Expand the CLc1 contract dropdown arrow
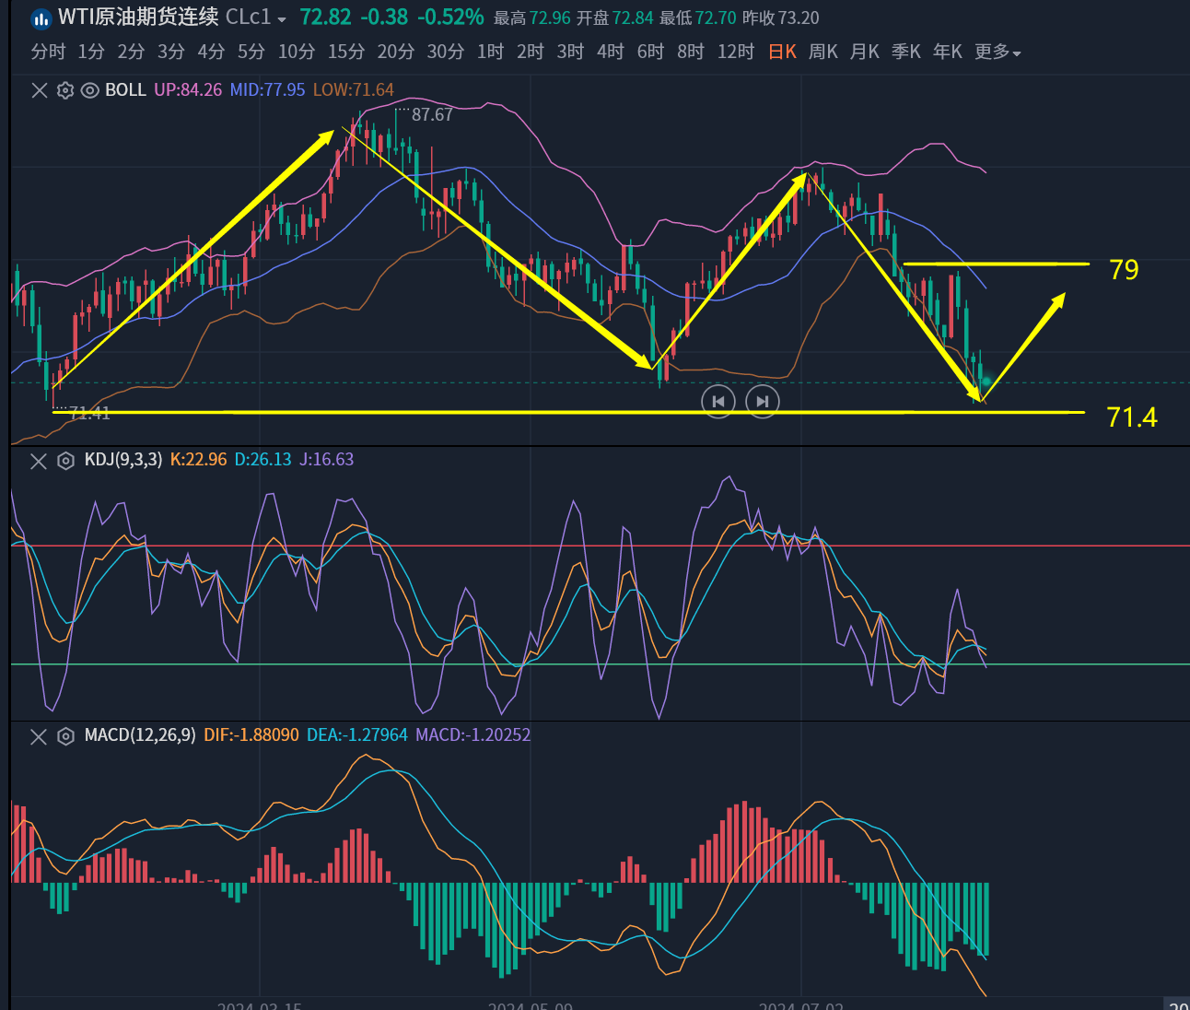1190x1010 pixels. pos(282,19)
